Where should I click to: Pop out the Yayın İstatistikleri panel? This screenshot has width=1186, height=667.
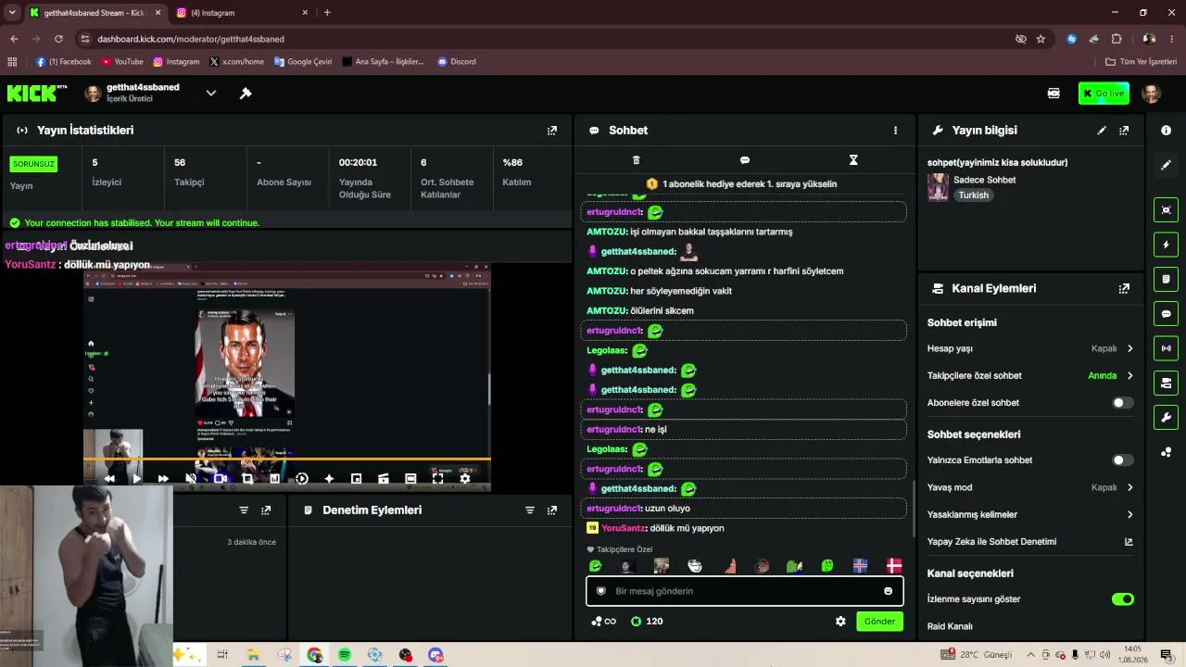pyautogui.click(x=552, y=131)
